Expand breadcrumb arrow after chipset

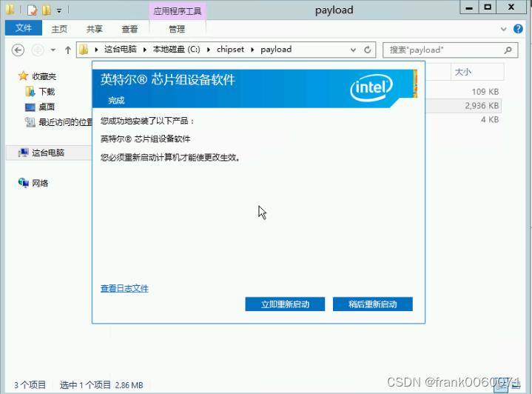252,50
